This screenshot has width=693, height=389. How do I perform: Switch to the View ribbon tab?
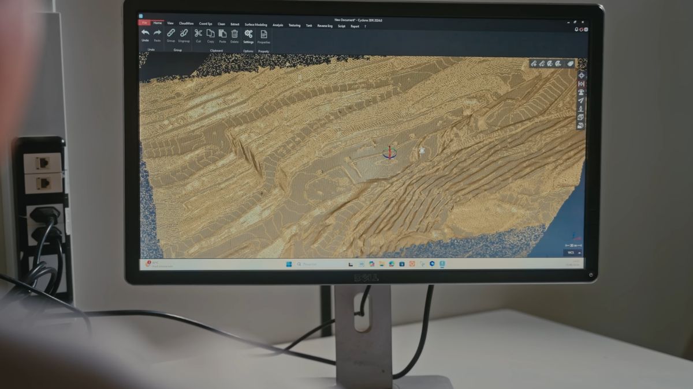(170, 24)
